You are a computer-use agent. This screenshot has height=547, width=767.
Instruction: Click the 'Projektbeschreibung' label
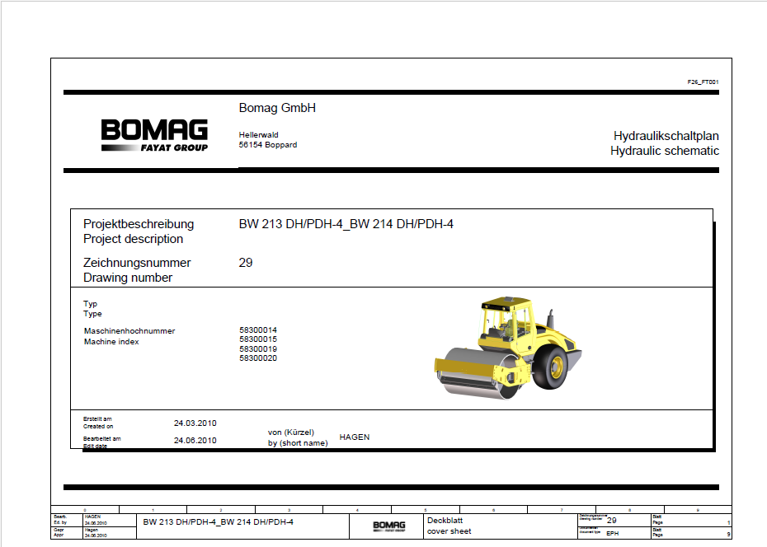tap(139, 224)
